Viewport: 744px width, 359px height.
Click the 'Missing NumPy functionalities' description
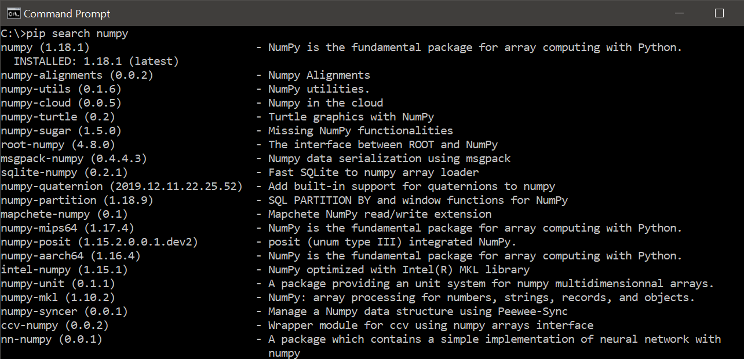tap(360, 131)
